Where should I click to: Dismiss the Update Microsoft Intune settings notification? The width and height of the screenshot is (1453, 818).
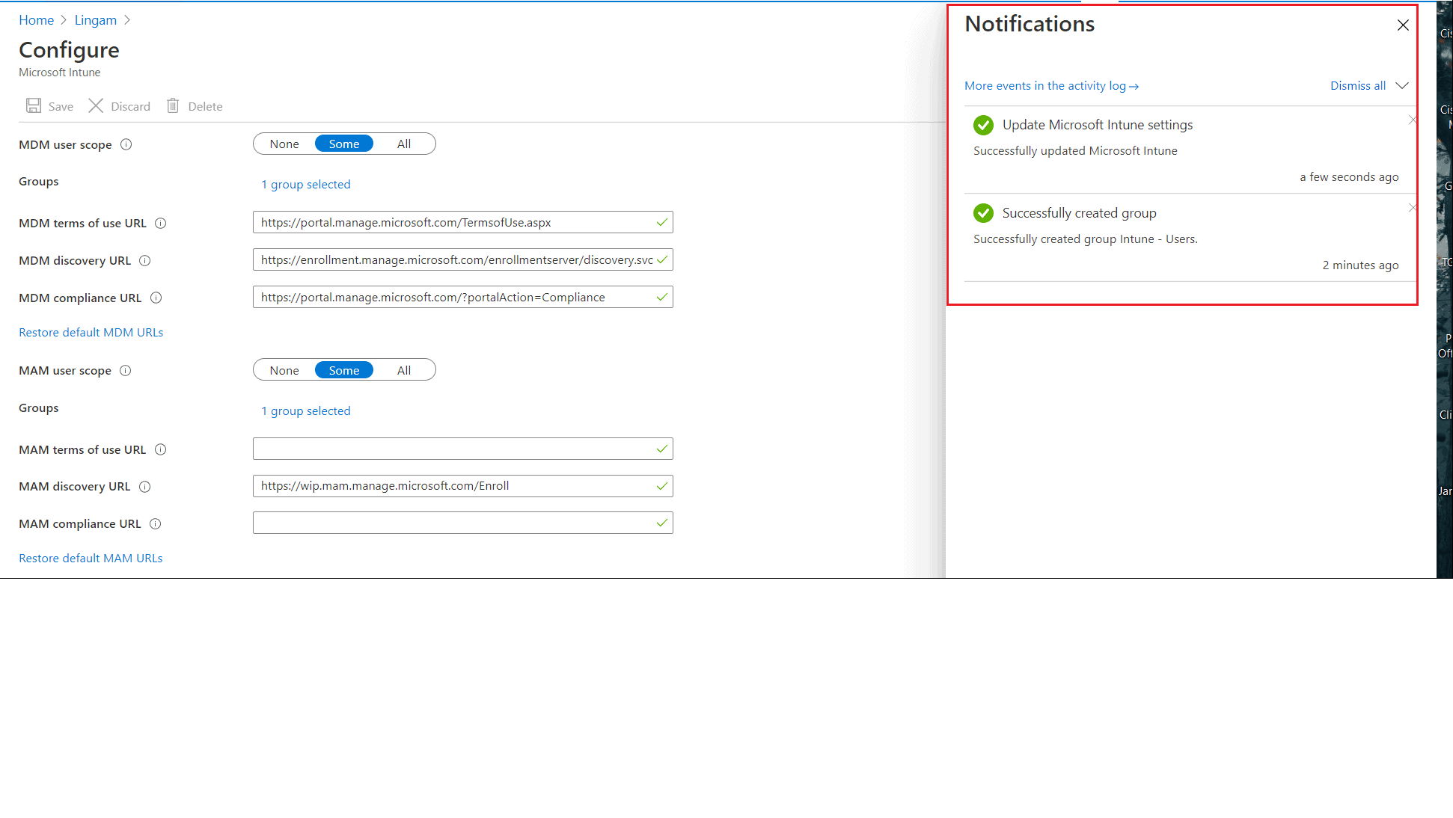[1412, 120]
